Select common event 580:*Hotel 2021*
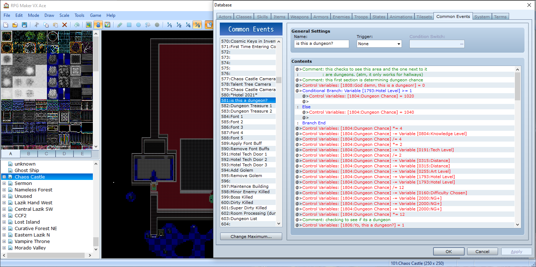Viewport: 536px width, 267px height. coord(248,95)
